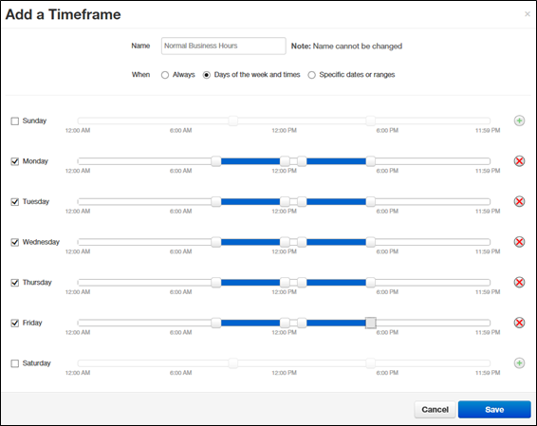
Task: Cancel the timeframe dialog
Action: click(x=435, y=410)
